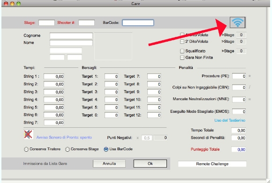The height and width of the screenshot is (183, 272).
Task: Select the Usa BarCode radio button
Action: pos(106,149)
